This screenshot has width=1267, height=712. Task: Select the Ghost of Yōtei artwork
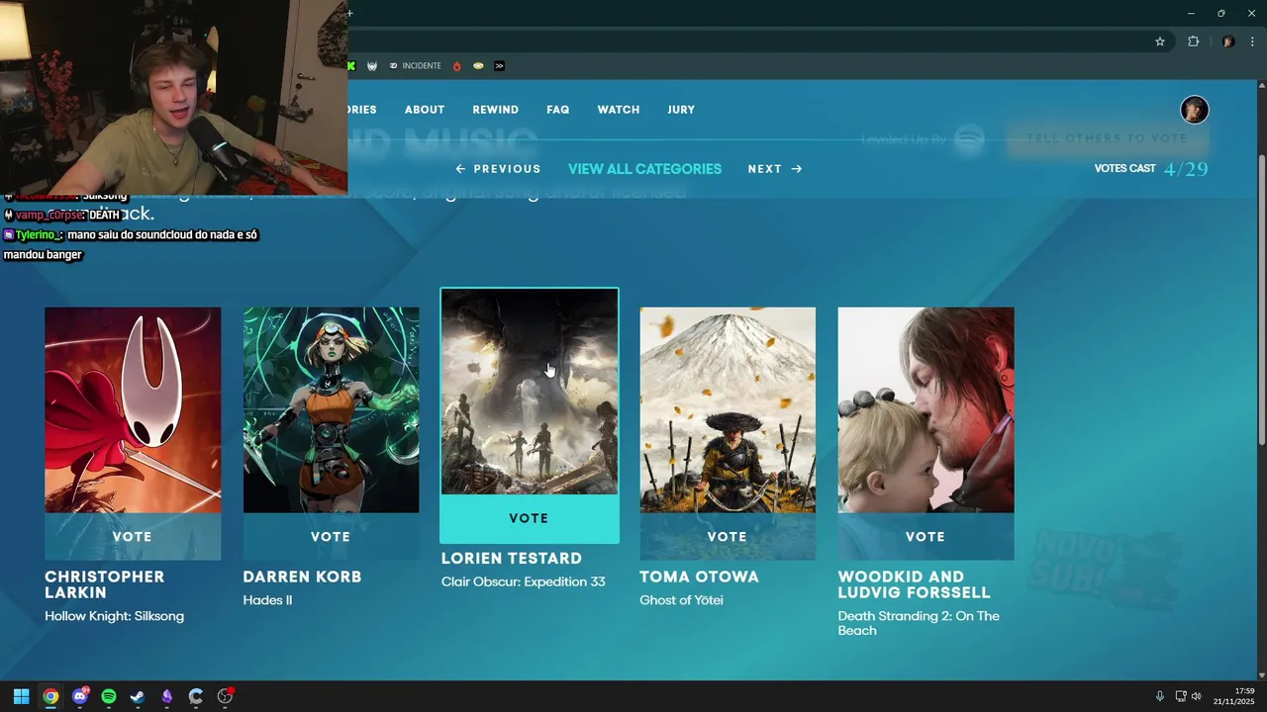[728, 410]
